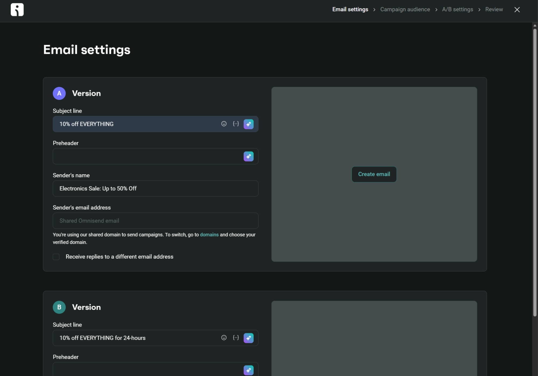Select the Version B circle badge
The image size is (538, 376).
point(59,307)
